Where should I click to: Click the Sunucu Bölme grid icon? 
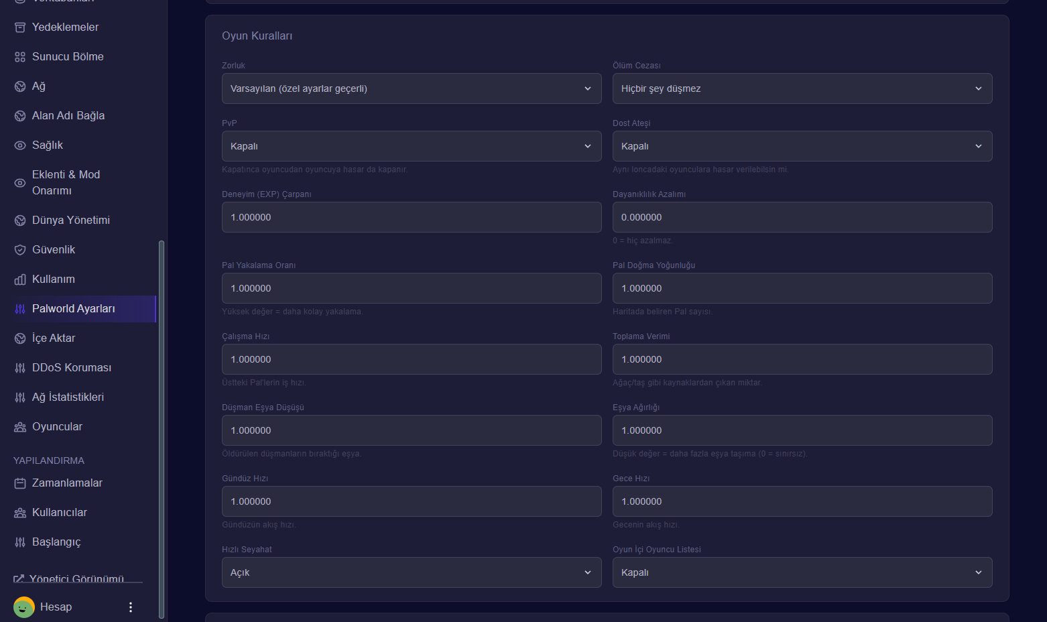point(20,57)
